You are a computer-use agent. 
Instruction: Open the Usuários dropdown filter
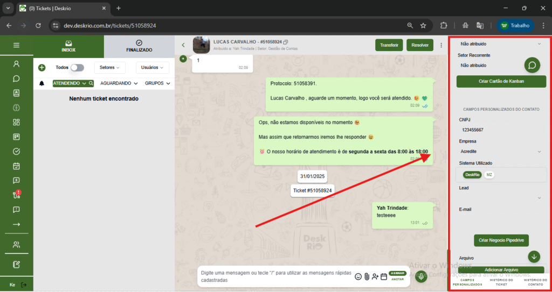[x=153, y=68]
